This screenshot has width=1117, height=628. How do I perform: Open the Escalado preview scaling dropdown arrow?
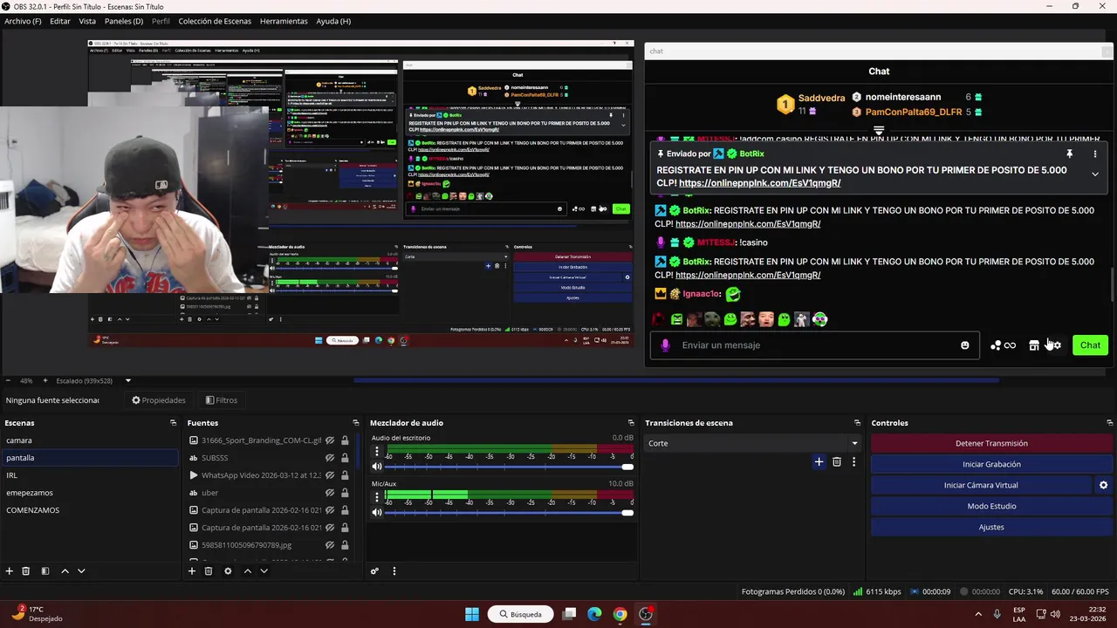(x=128, y=380)
